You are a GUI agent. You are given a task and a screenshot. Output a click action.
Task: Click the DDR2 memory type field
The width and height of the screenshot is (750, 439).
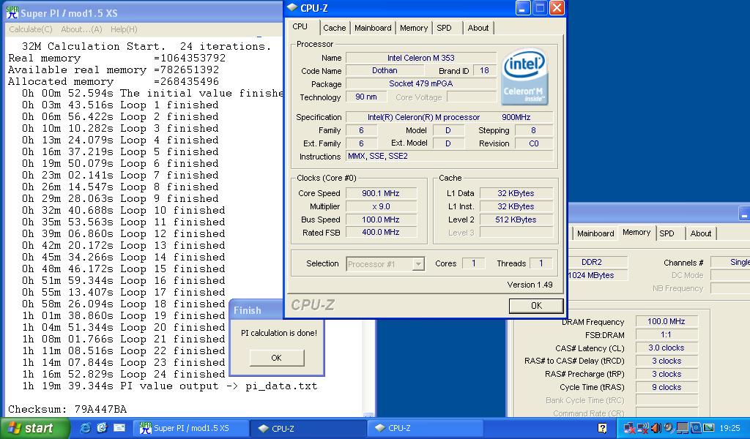(x=597, y=262)
